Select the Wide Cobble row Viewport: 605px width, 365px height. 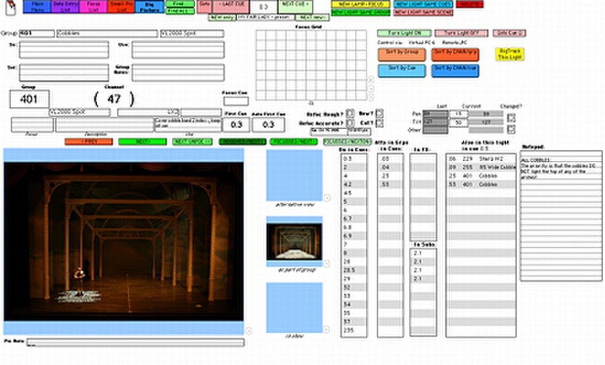(x=481, y=167)
